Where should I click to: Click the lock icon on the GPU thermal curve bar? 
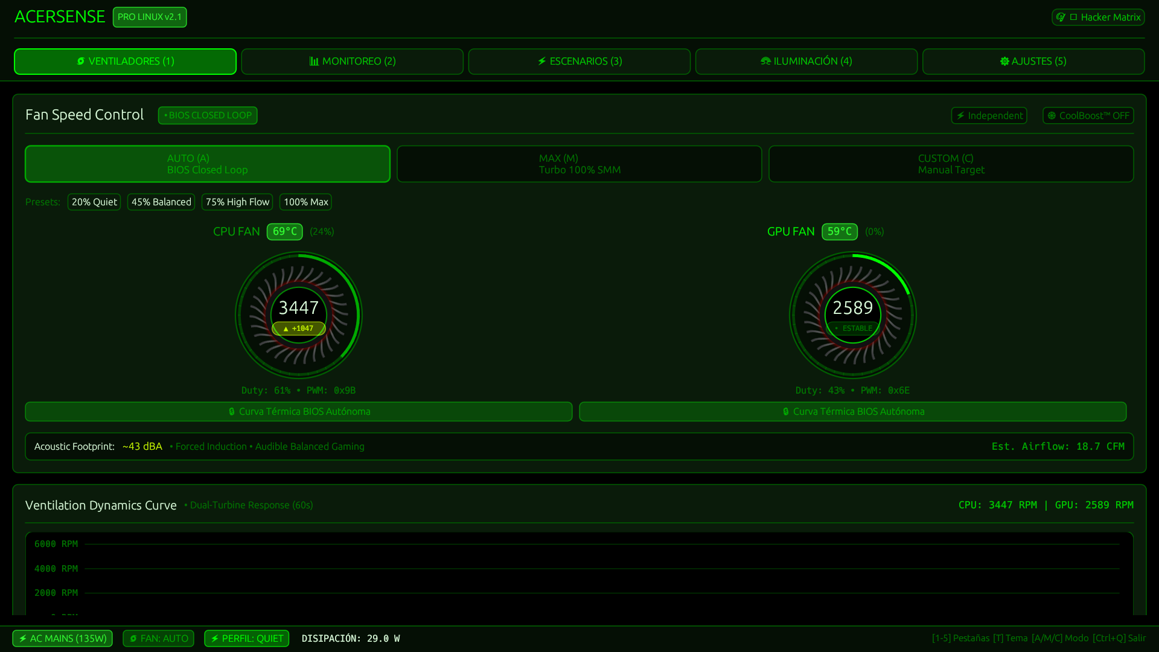click(x=785, y=411)
